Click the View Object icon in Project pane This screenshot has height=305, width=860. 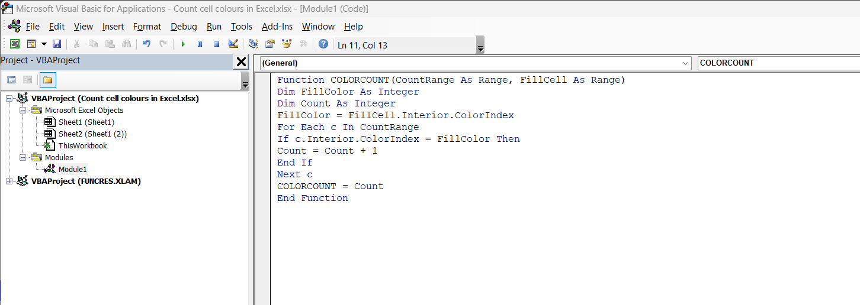click(27, 80)
